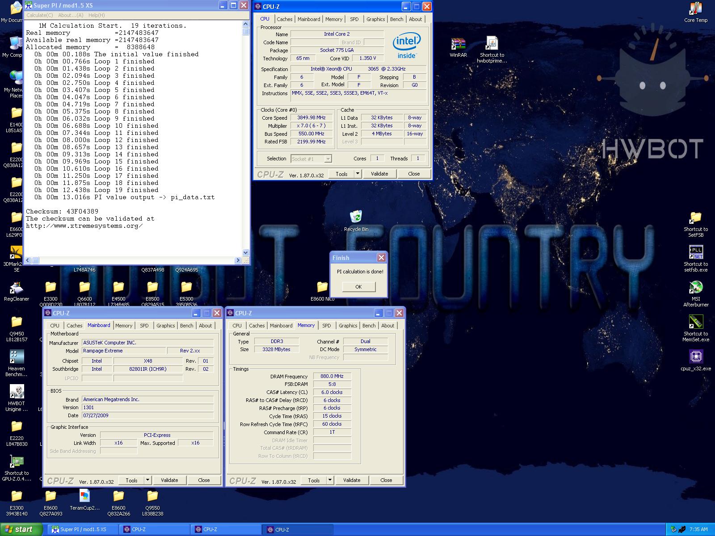
Task: Open the hwbotprime shortcut icon
Action: (x=492, y=44)
